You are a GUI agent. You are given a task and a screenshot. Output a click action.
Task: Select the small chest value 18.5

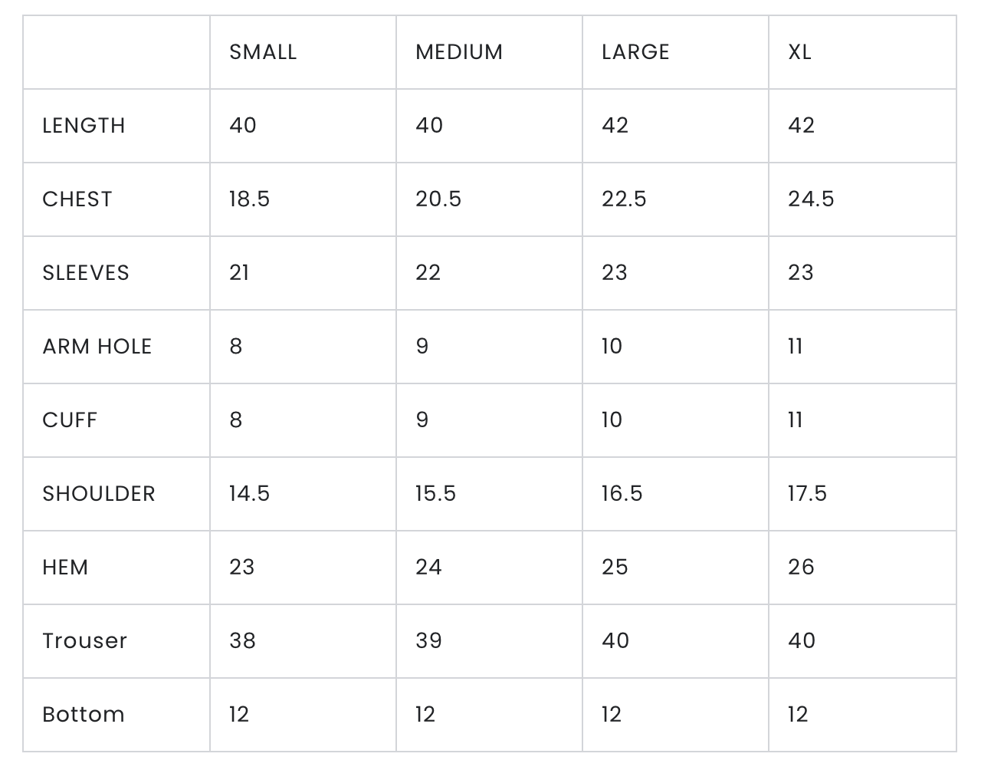click(x=249, y=199)
